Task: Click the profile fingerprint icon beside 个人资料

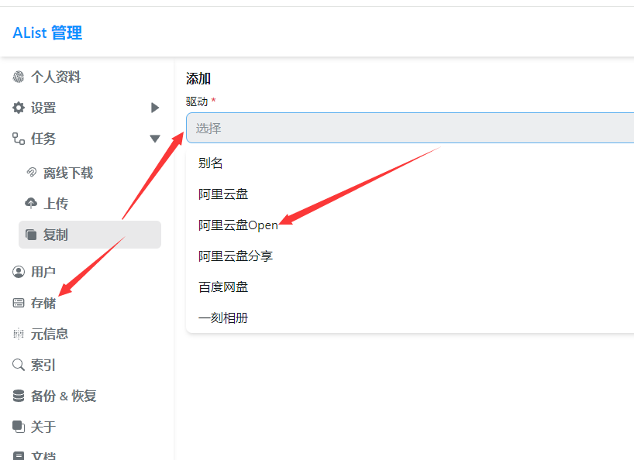Action: 18,77
